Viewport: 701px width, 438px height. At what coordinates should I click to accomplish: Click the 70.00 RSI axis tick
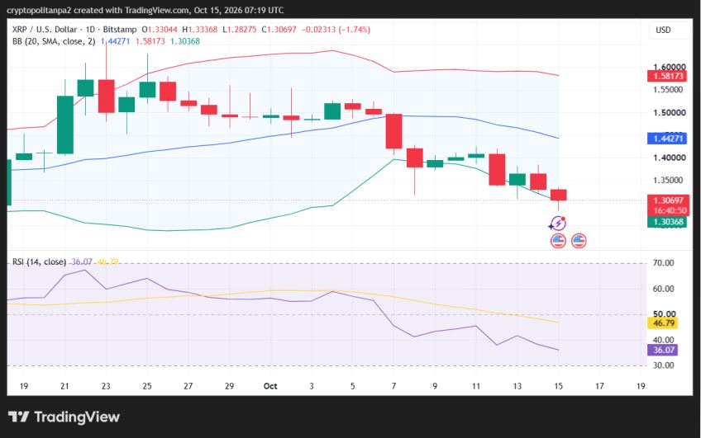click(x=664, y=262)
